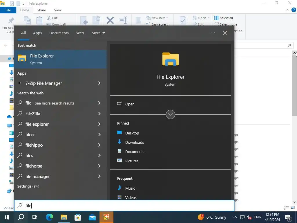Viewport: 297px width, 223px height.
Task: Open the File tab in File Explorer
Action: pos(8,10)
